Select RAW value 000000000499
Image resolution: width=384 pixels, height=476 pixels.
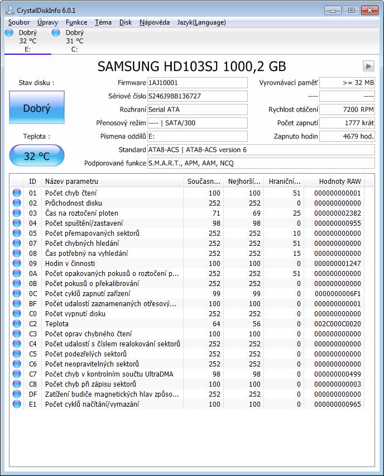tap(338, 374)
